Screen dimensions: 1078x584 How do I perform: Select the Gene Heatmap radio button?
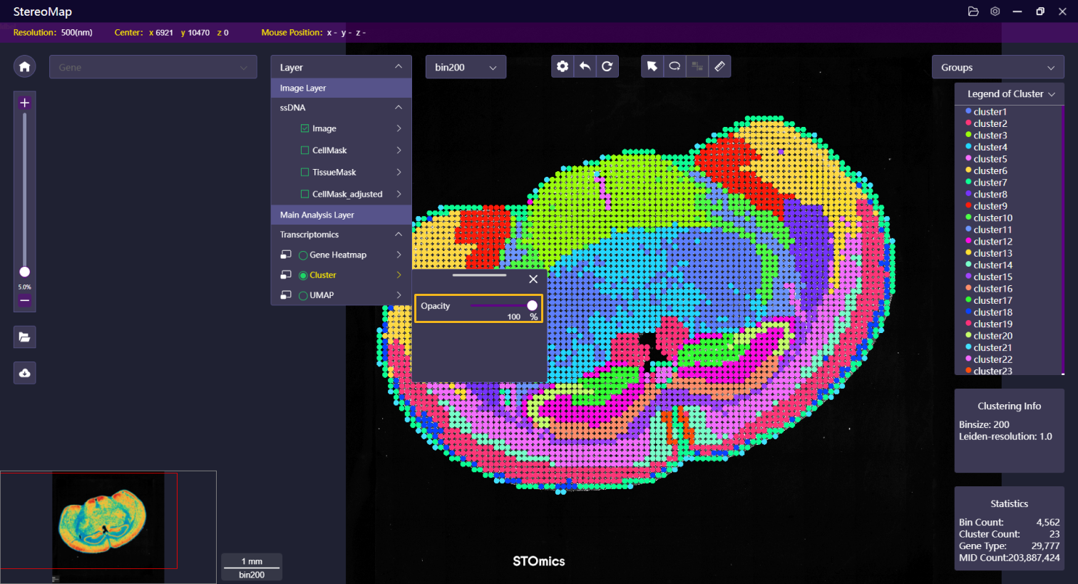click(x=303, y=255)
